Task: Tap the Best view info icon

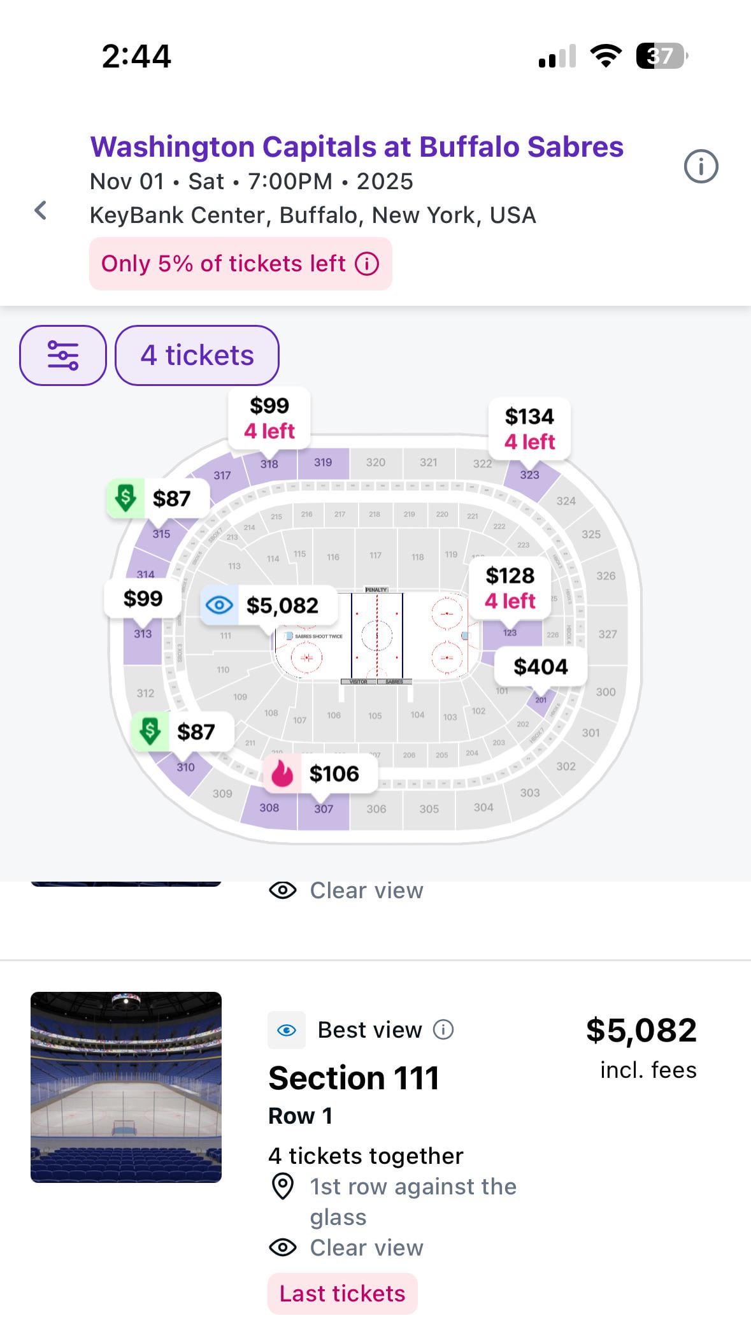Action: (443, 1029)
